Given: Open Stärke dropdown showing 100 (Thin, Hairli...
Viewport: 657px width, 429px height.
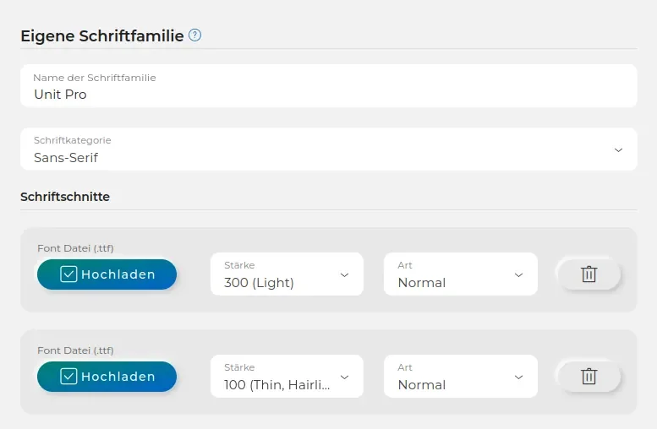Looking at the screenshot, I should (x=287, y=377).
